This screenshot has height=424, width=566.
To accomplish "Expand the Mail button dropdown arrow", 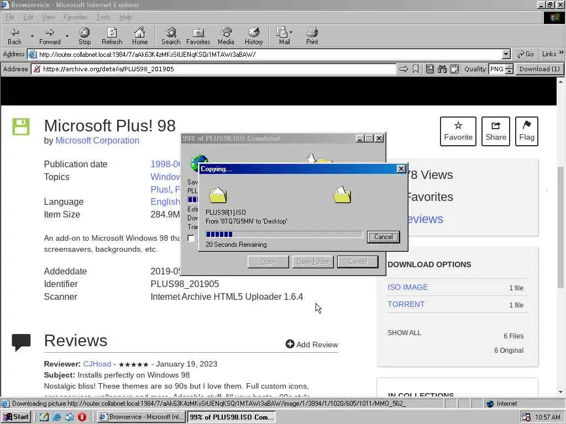I will point(291,32).
